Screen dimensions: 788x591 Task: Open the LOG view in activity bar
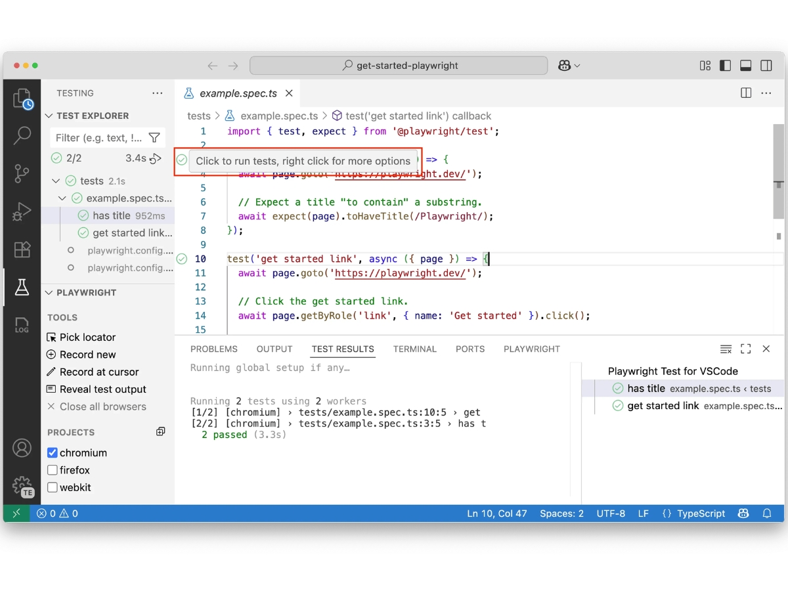(x=22, y=325)
